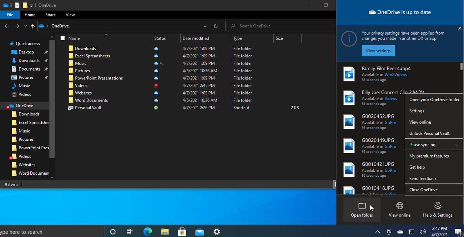Open the Quick Access Toolbar dropdown arrow
The height and width of the screenshot is (237, 464).
[x=32, y=6]
